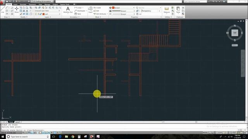Expand the Layers panel
Viewport: 248px width, 139px height.
tap(48, 17)
